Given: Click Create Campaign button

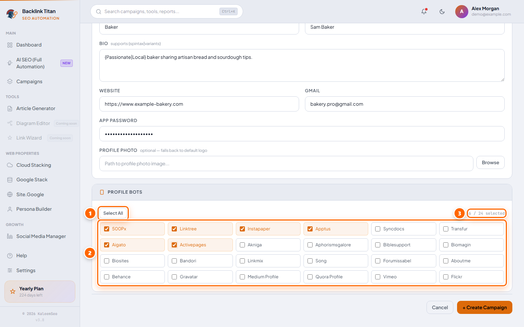Looking at the screenshot, I should 485,307.
